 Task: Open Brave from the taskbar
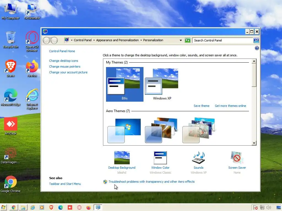[51, 208]
